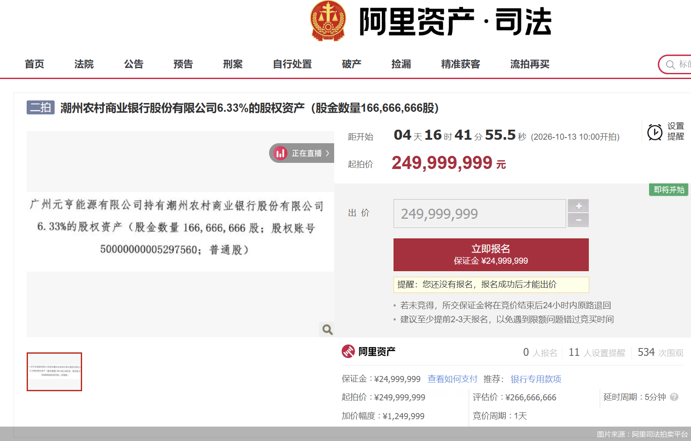
Task: Increase bid with the plus button
Action: click(x=578, y=206)
